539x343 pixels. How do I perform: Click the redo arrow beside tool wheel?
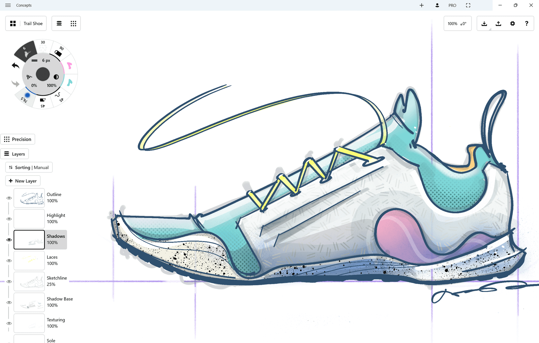pyautogui.click(x=15, y=84)
